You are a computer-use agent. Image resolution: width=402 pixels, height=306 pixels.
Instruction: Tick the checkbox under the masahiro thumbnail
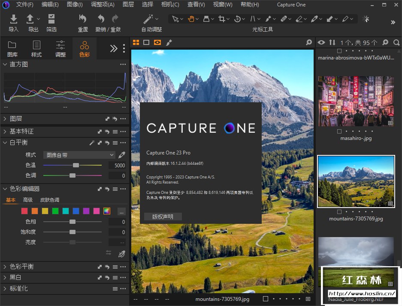coord(340,131)
